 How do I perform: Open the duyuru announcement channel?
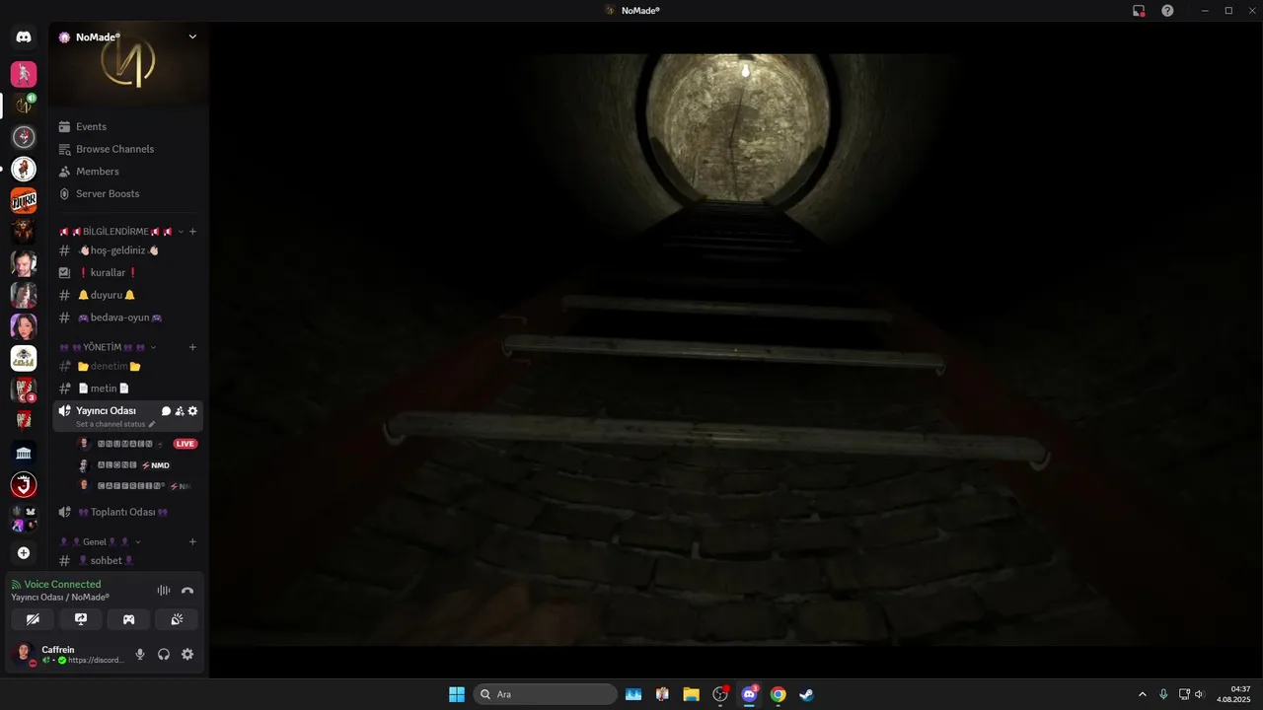coord(128,295)
